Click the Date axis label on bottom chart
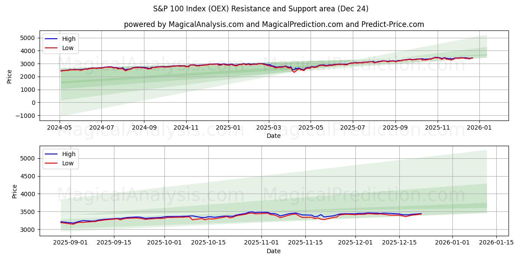Image resolution: width=522 pixels, height=261 pixels. [274, 251]
